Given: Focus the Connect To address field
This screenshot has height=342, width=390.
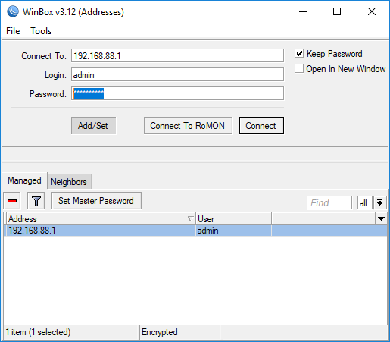Looking at the screenshot, I should pos(177,55).
